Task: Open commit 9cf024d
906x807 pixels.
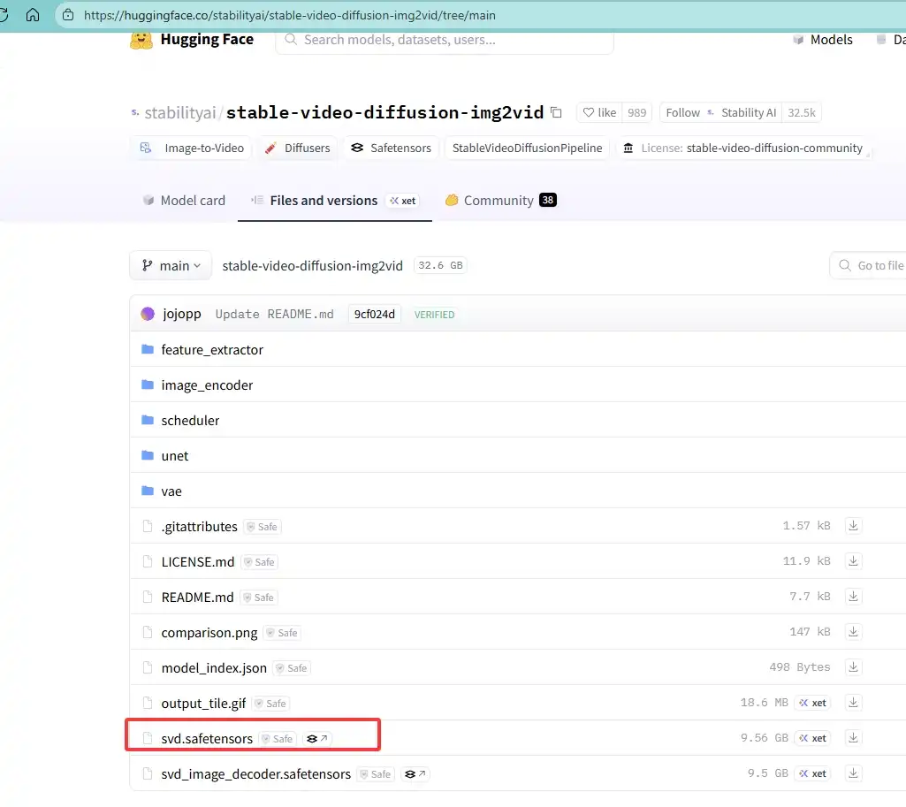Action: coord(375,314)
